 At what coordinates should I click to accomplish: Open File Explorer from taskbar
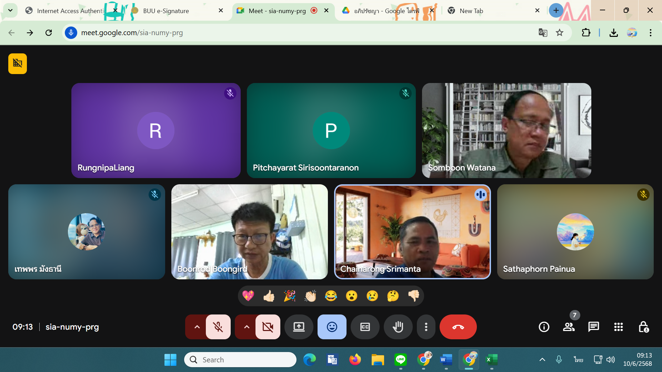[378, 360]
